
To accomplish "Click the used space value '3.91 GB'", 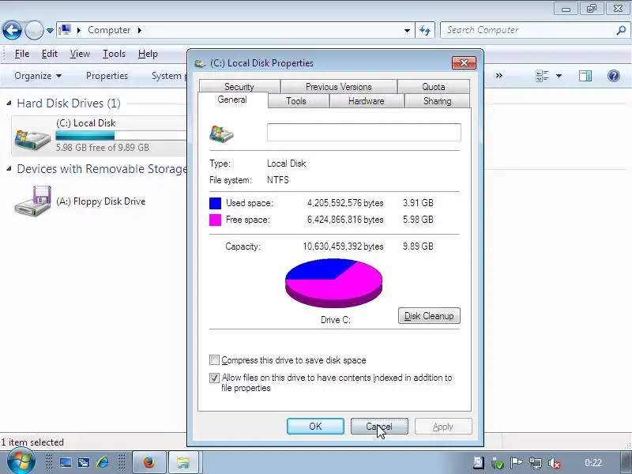I will (418, 203).
